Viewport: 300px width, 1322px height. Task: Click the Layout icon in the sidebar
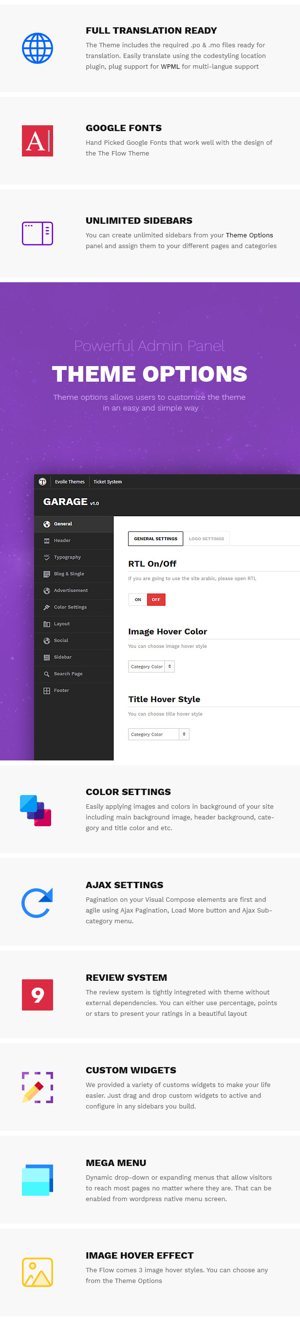47,624
